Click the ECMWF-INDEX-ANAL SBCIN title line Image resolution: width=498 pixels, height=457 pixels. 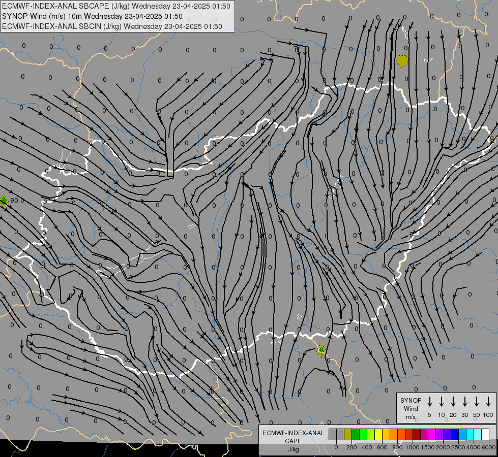[112, 26]
